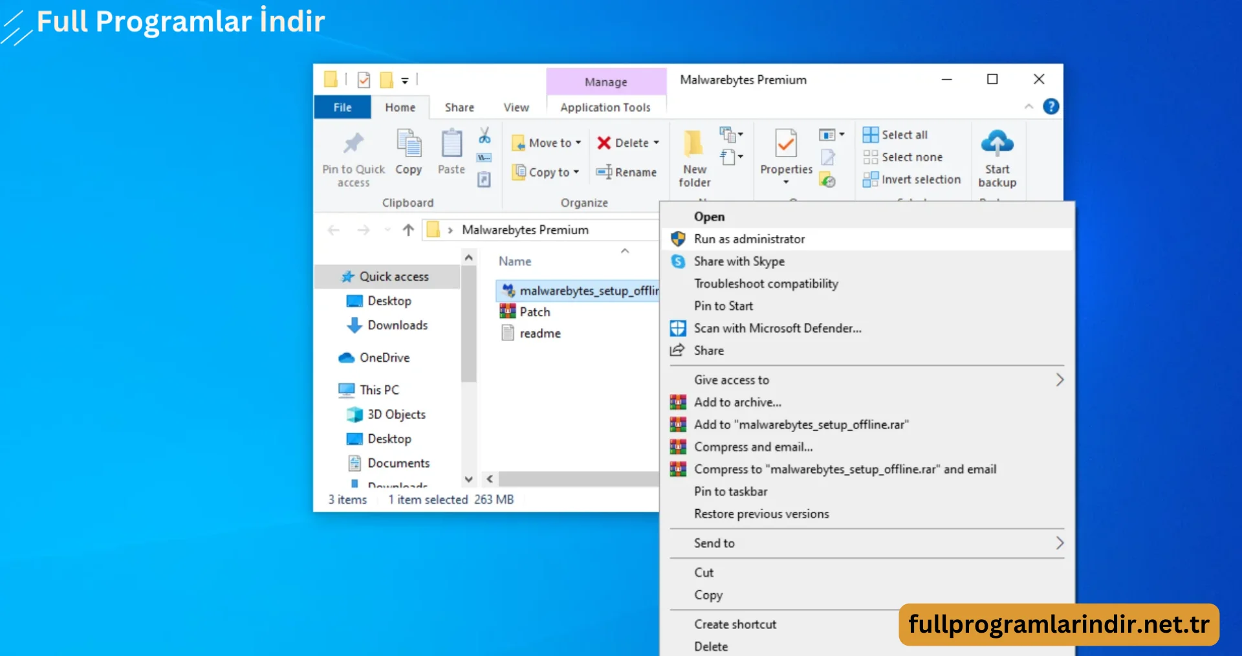Select Compress and email...
The width and height of the screenshot is (1242, 656).
click(x=867, y=447)
